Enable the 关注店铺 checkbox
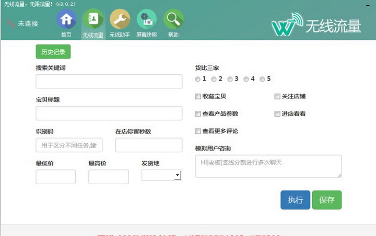This screenshot has height=236, width=376. click(277, 96)
